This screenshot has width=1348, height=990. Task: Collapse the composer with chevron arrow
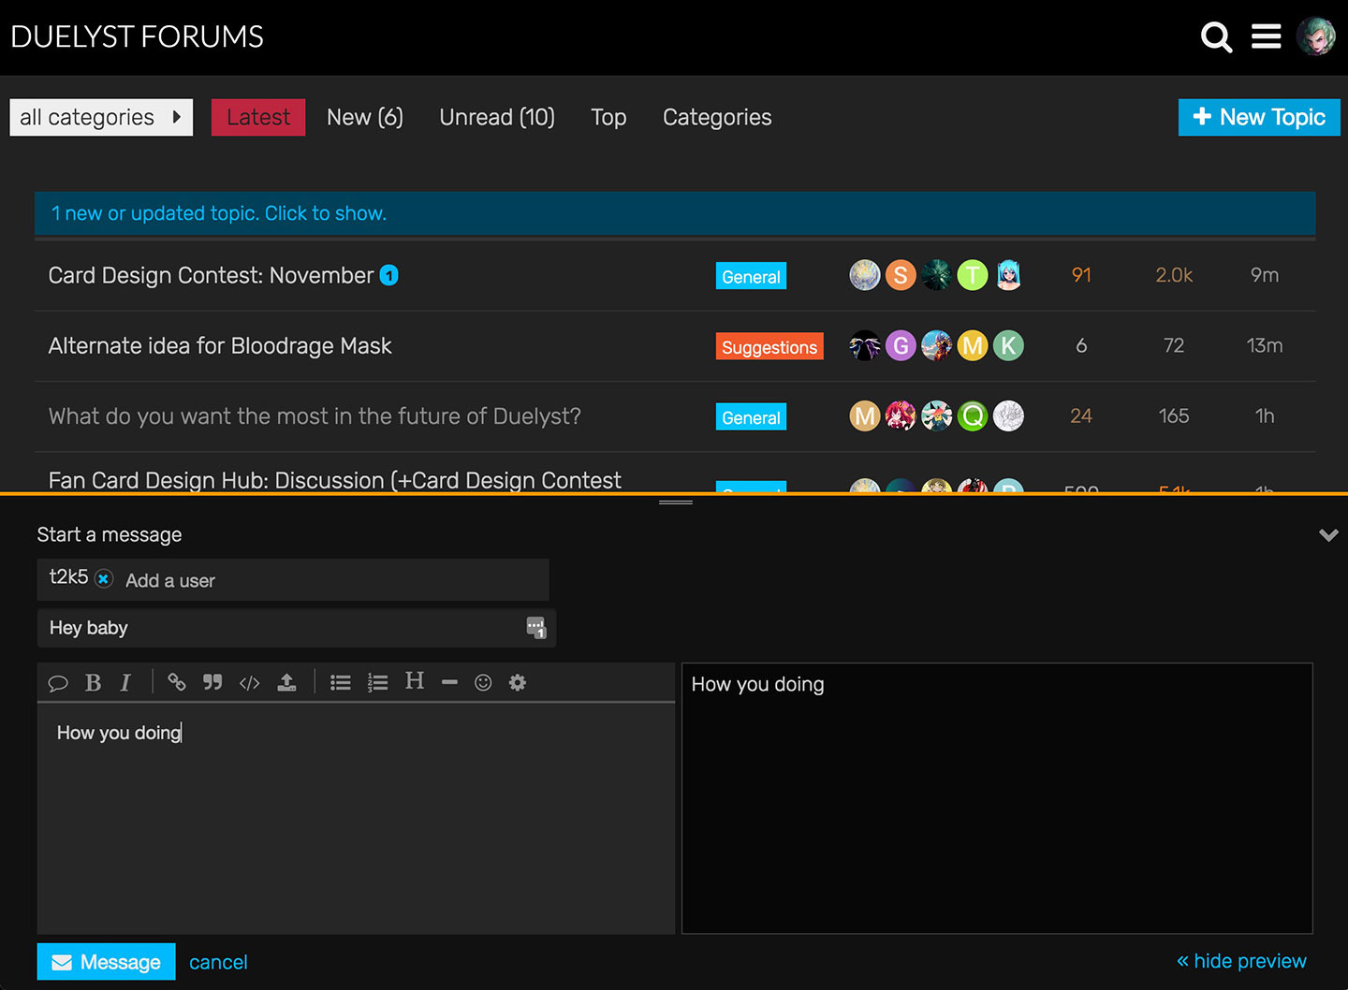(1328, 535)
